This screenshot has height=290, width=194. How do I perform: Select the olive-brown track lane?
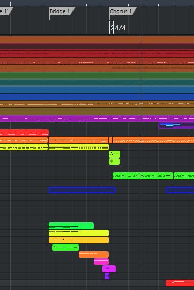click(97, 111)
